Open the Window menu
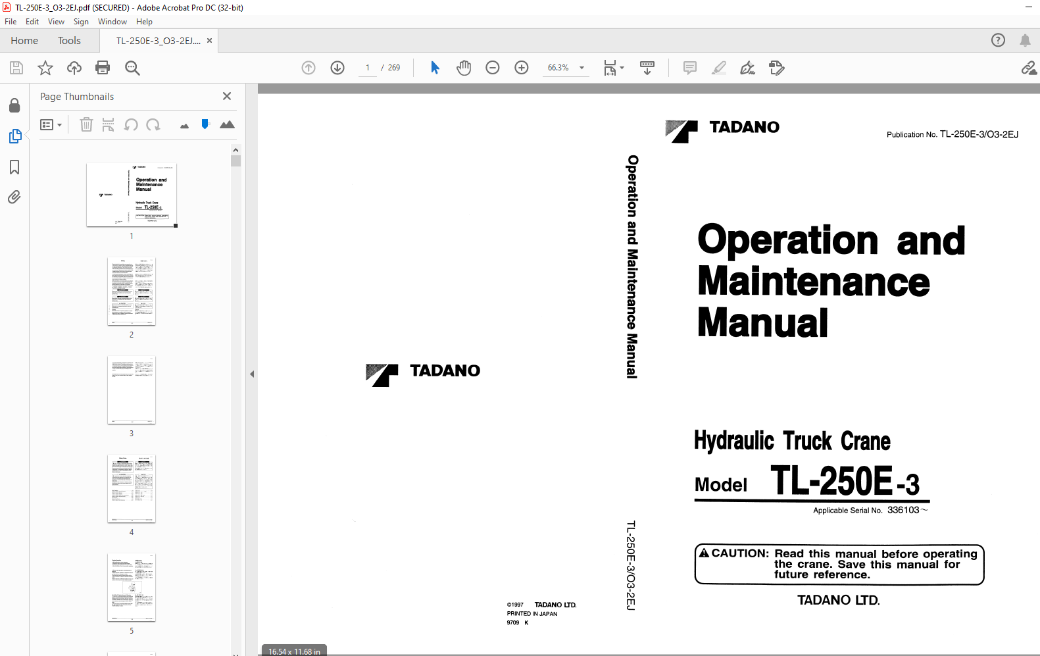Image resolution: width=1040 pixels, height=656 pixels. (x=112, y=22)
